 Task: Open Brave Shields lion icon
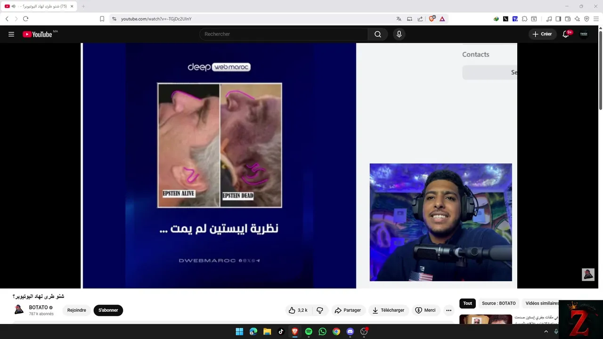[432, 19]
